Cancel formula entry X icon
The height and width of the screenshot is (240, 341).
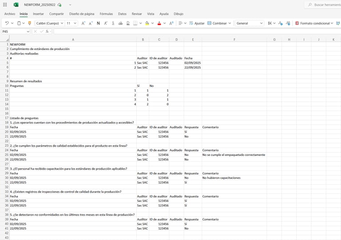coord(35,31)
